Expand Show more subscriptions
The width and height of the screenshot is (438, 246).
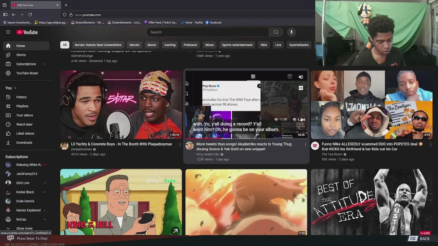(24, 228)
